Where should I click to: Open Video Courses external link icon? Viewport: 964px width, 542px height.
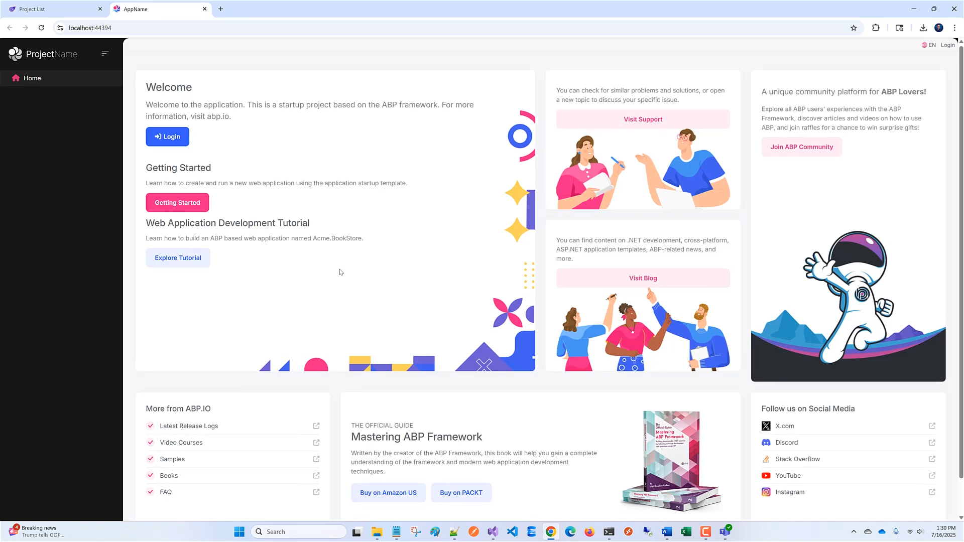[316, 442]
